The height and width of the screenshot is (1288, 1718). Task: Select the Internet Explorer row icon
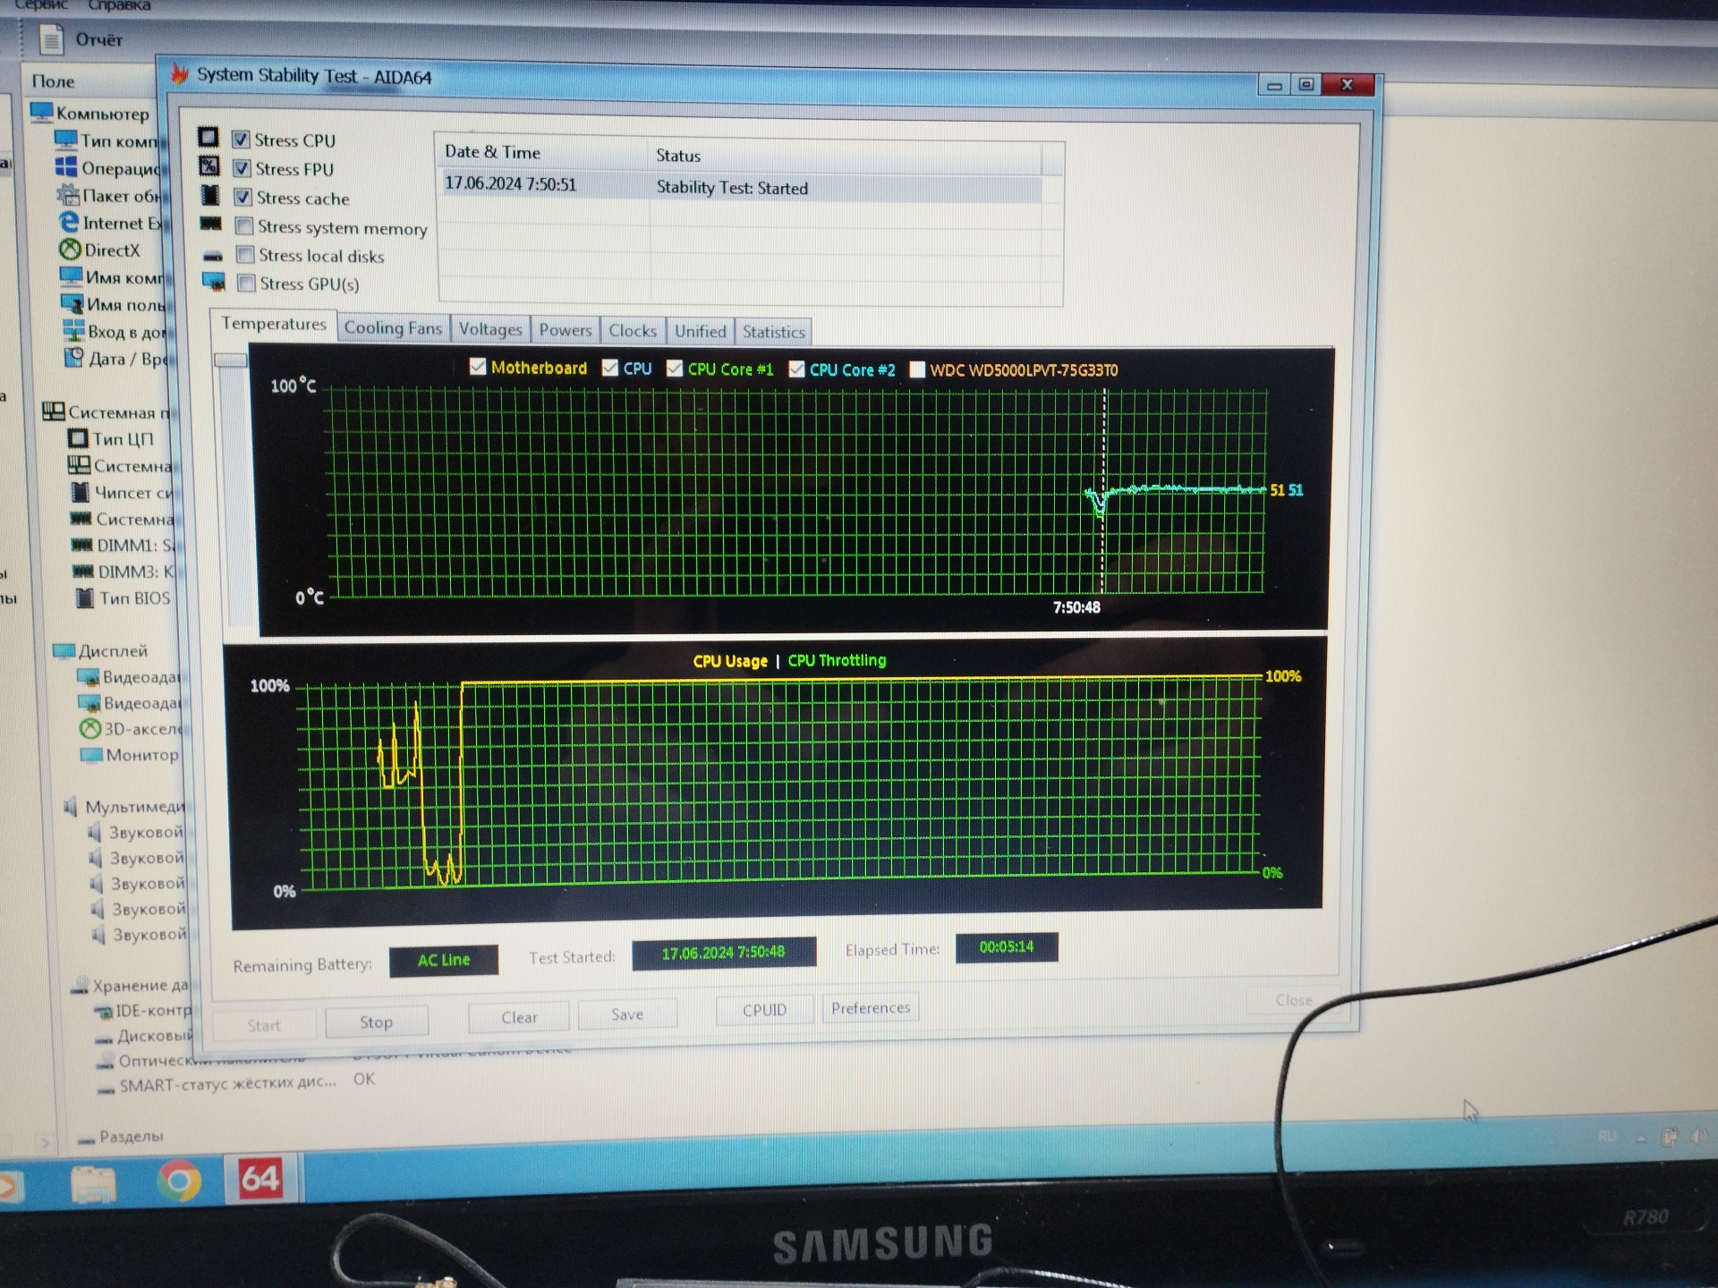click(68, 221)
